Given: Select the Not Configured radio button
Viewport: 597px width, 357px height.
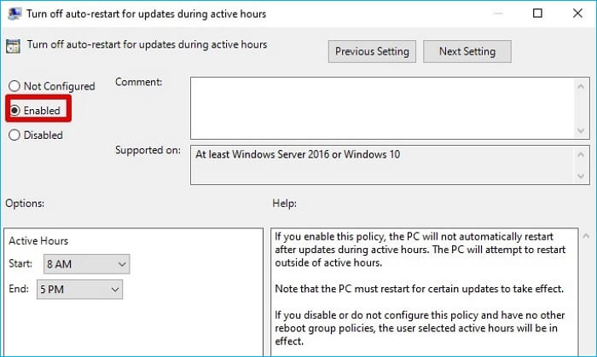Looking at the screenshot, I should click(14, 86).
